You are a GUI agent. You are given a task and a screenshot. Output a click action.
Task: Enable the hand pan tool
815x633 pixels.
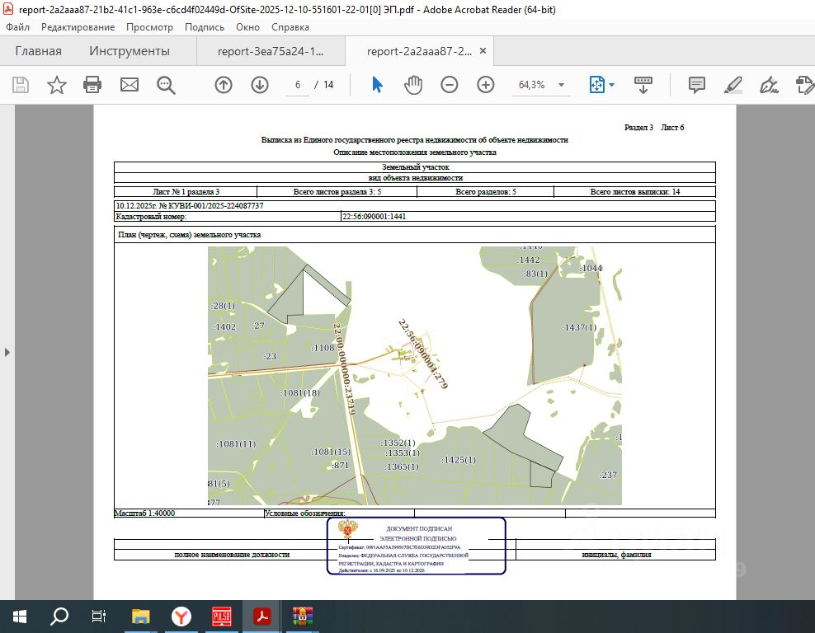coord(413,85)
